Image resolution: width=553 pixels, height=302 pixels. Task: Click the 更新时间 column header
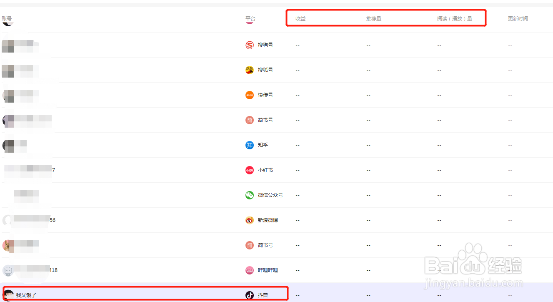(518, 19)
